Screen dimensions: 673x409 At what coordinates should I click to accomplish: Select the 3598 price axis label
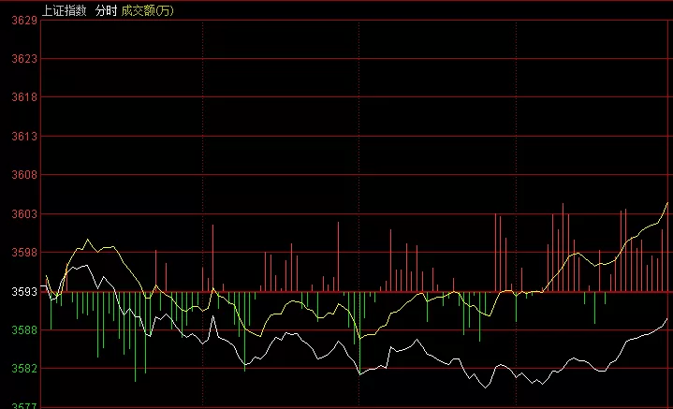tap(24, 253)
